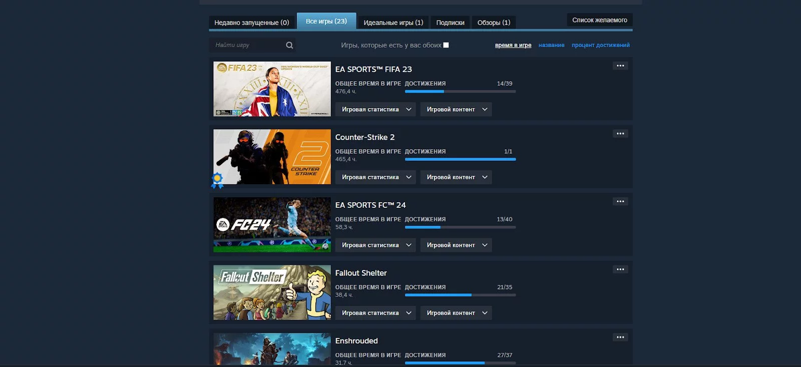Open the three-dot menu for Counter-Strike 2
The height and width of the screenshot is (367, 801).
coord(620,134)
